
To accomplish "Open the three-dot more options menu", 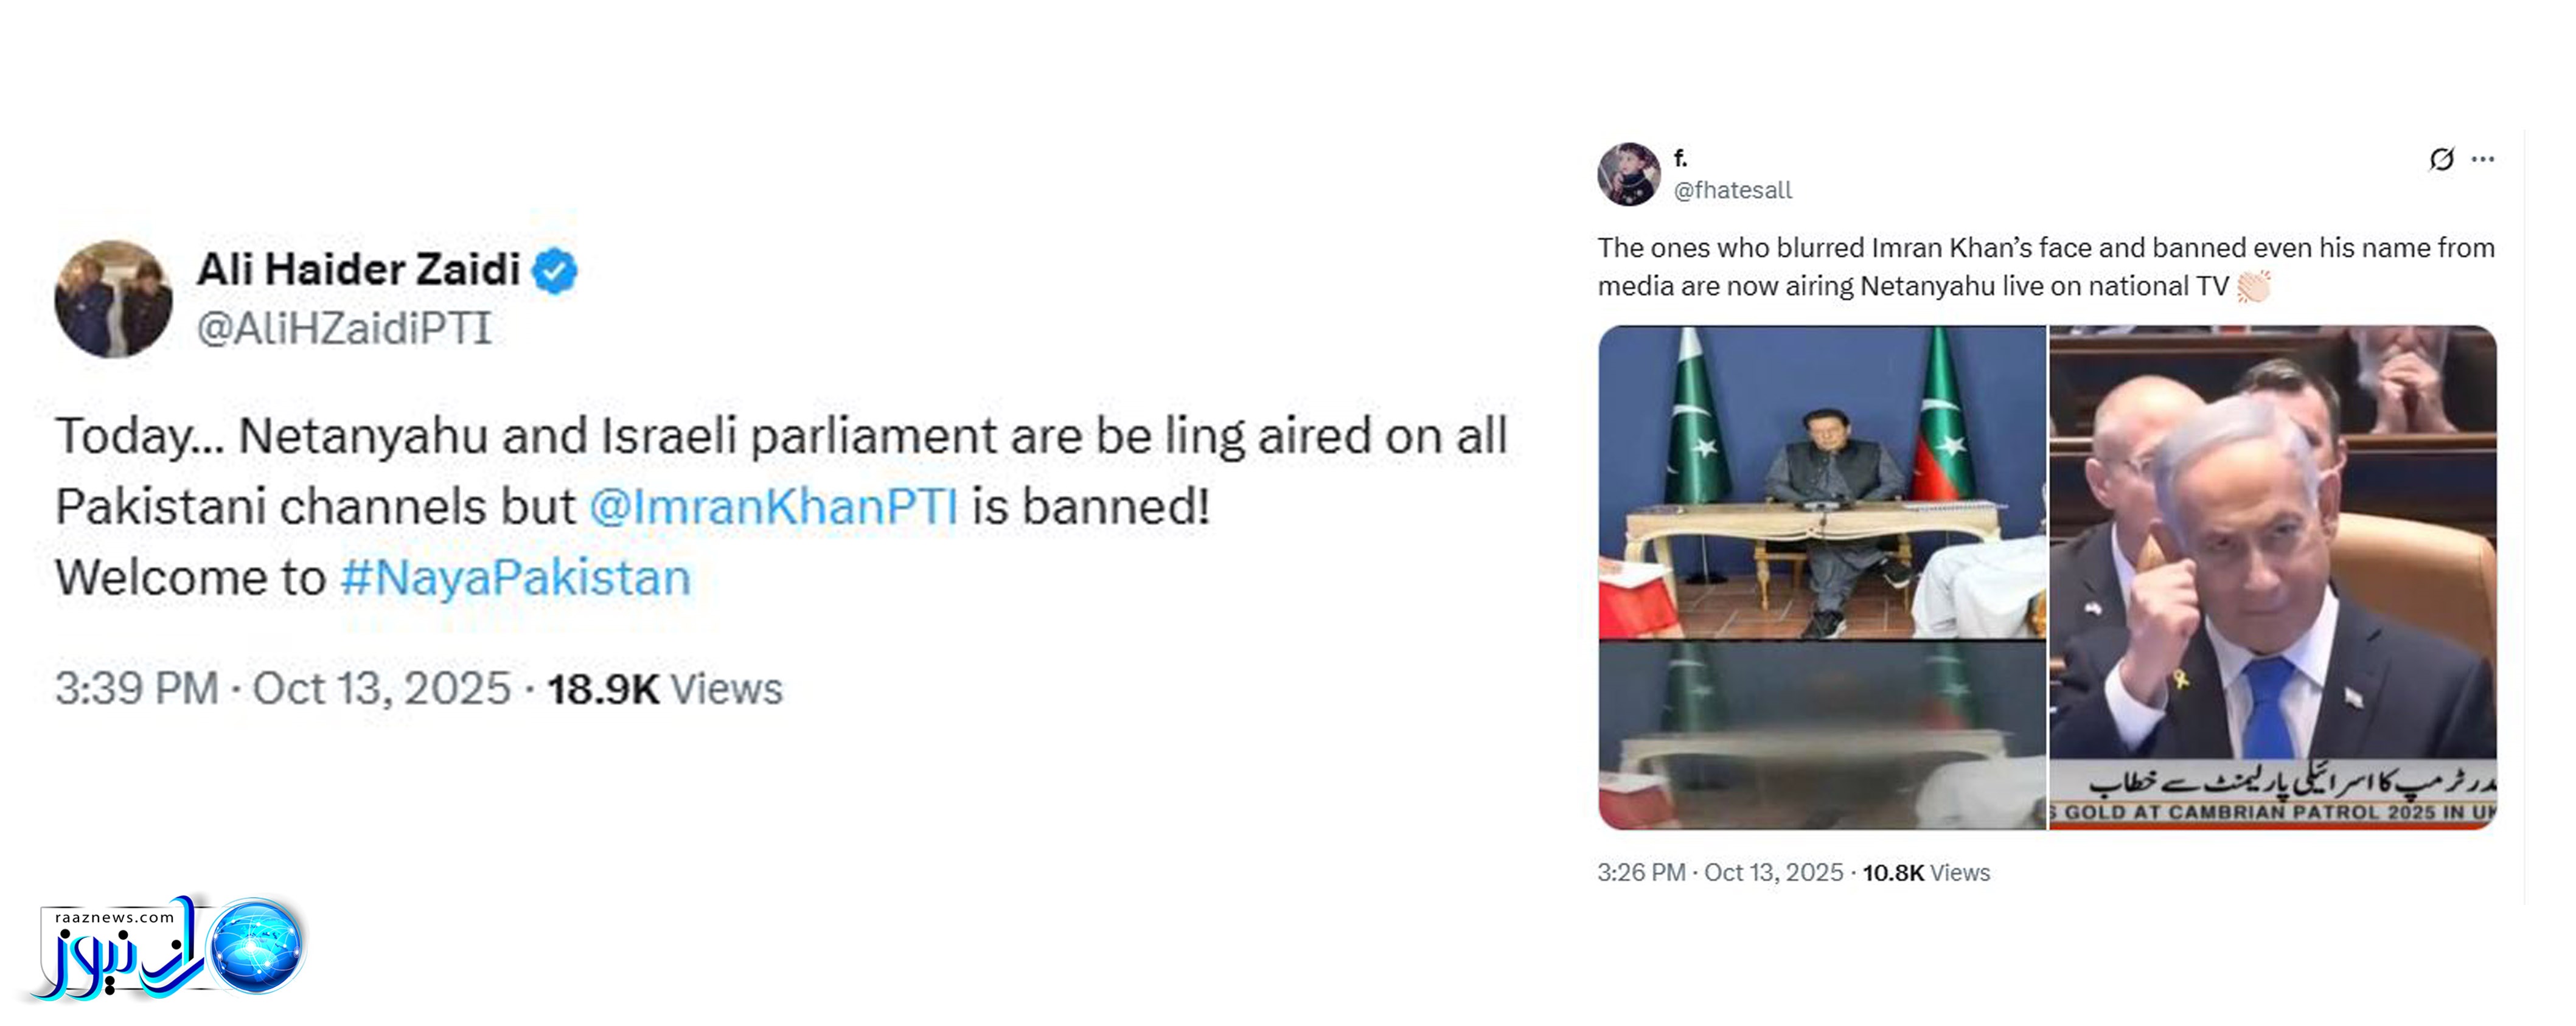I will pos(2483,159).
